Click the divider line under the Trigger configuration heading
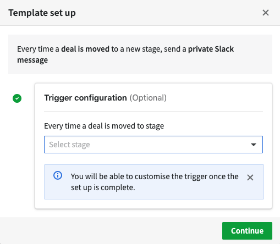The height and width of the screenshot is (244, 280). pyautogui.click(x=153, y=111)
